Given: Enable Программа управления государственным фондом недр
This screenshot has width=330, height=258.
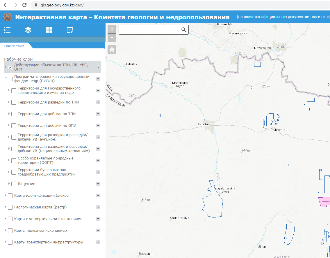Looking at the screenshot, I should [10, 79].
